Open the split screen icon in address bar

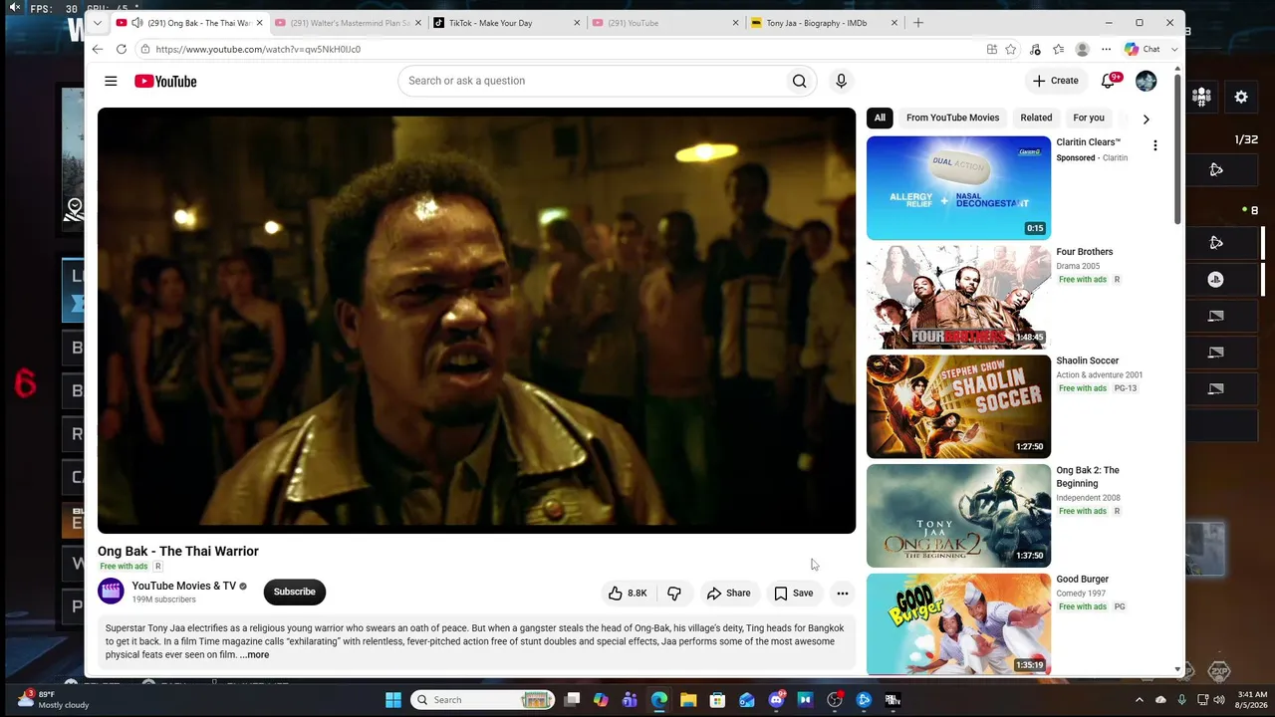[991, 49]
